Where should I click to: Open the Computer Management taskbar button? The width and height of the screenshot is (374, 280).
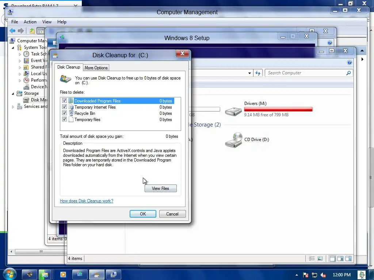[113, 275]
